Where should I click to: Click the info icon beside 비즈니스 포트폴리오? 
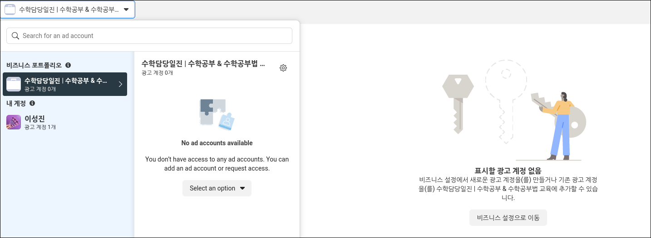[68, 65]
